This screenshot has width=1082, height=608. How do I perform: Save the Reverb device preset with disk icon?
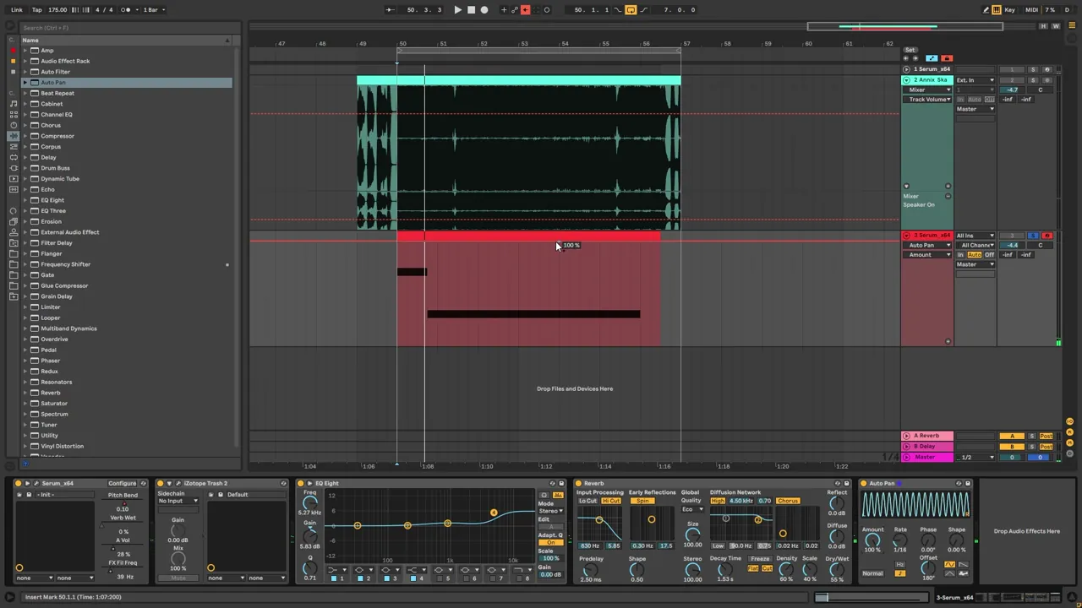846,484
